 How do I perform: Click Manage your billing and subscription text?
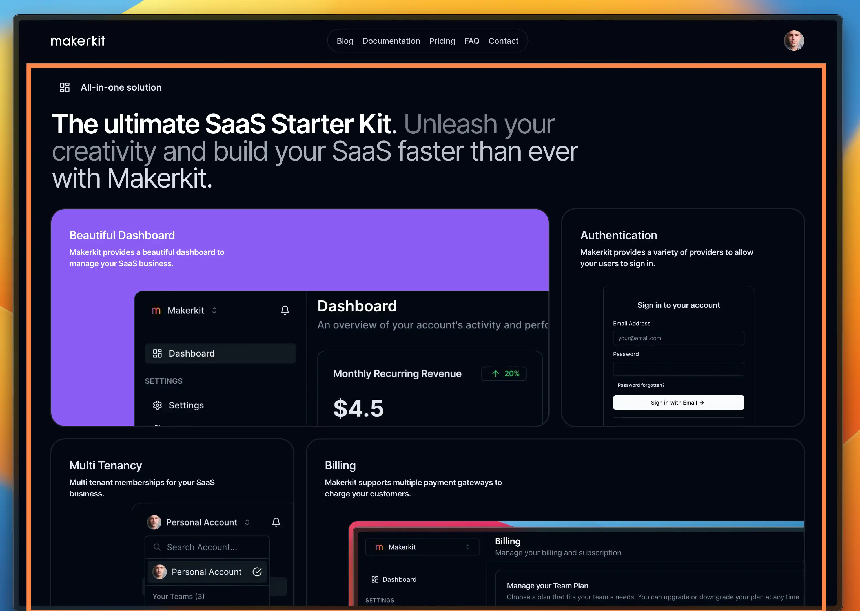pyautogui.click(x=558, y=553)
